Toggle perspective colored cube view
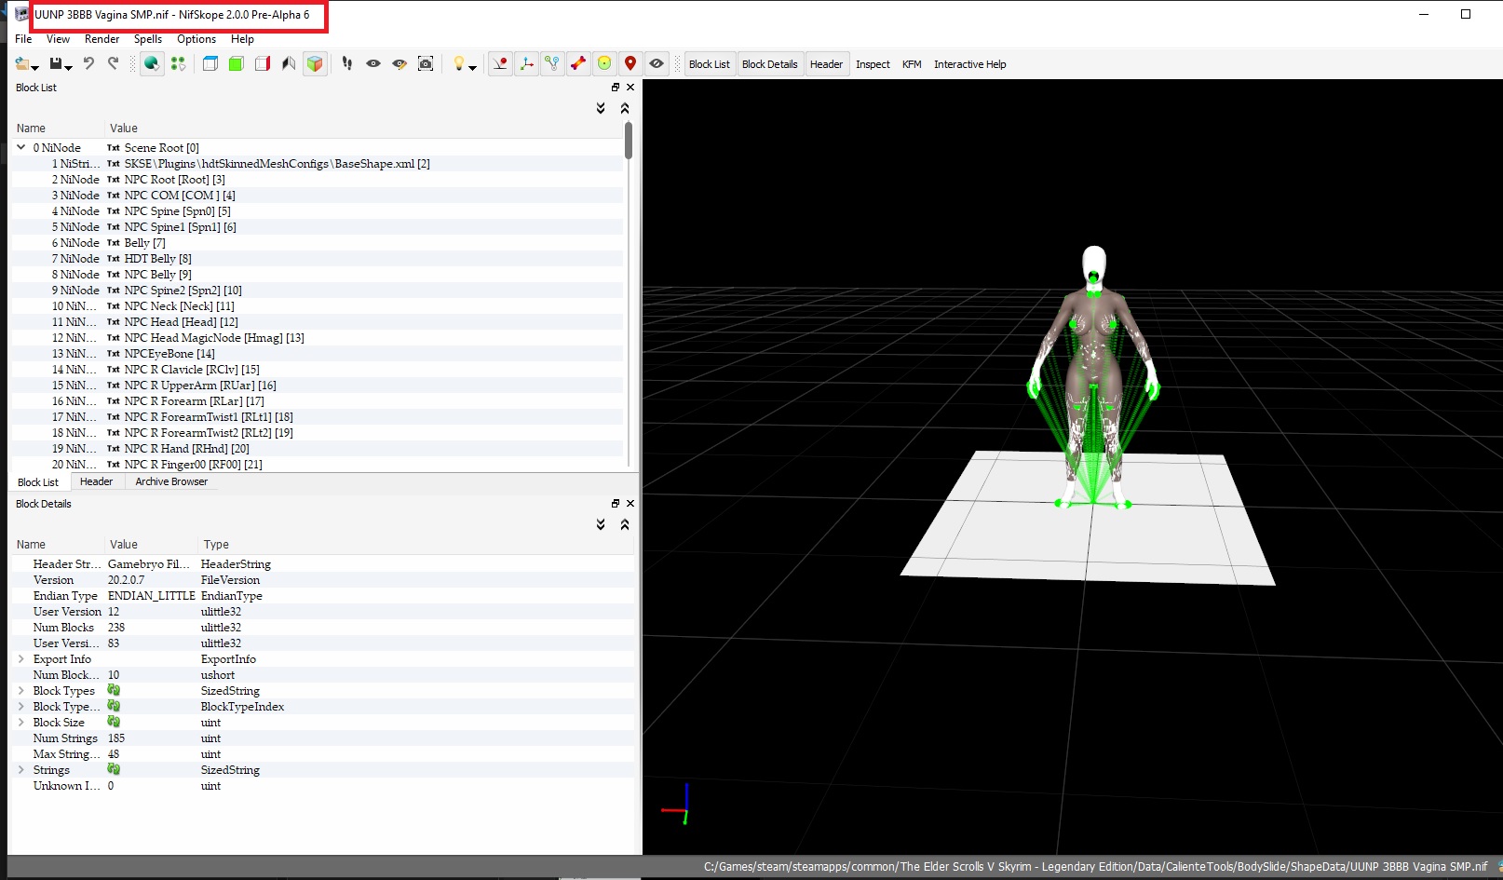The width and height of the screenshot is (1503, 880). click(315, 63)
